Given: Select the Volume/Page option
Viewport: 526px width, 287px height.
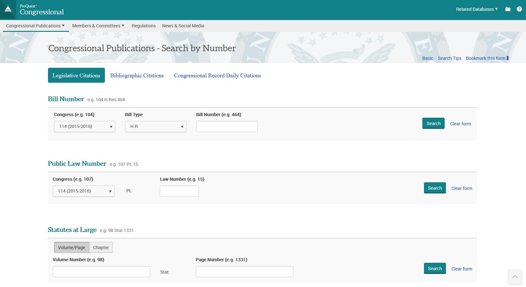Looking at the screenshot, I should point(72,247).
